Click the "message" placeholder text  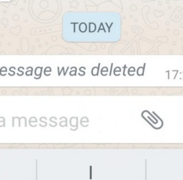(x=51, y=122)
